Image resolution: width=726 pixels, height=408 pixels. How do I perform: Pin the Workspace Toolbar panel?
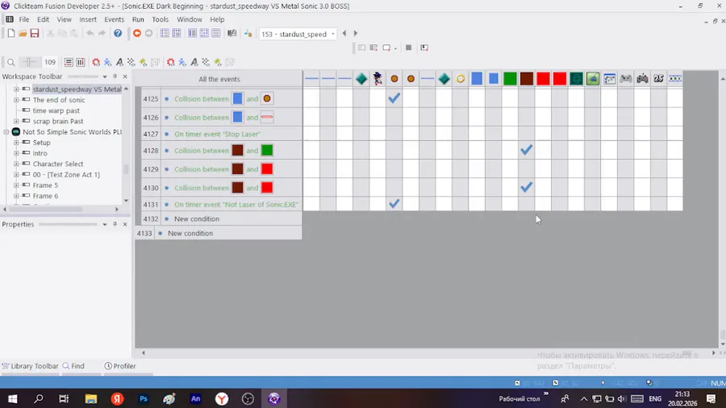115,77
